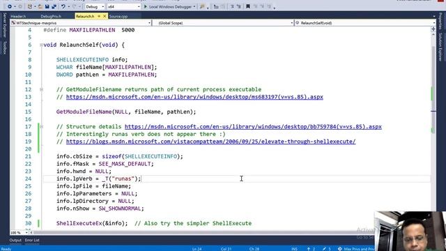The height and width of the screenshot is (251, 446).
Task: Click the decrease indent toolbar icon
Action: click(232, 6)
